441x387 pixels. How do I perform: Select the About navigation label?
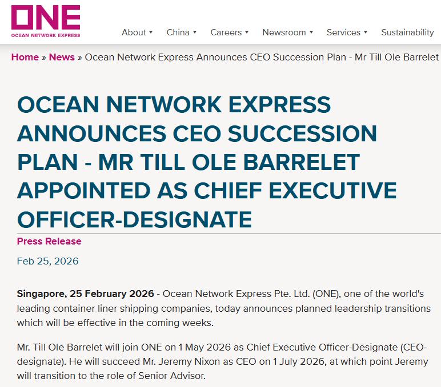point(134,32)
